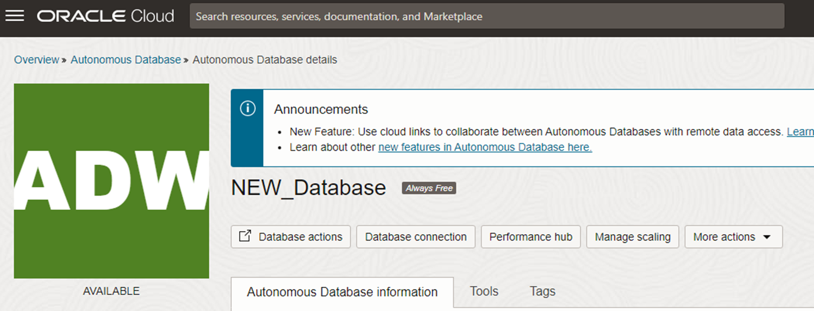
Task: Select the Autonomous Database information tab
Action: point(342,292)
